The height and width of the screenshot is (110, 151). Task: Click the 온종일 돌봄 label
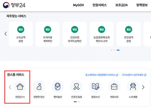77,97
